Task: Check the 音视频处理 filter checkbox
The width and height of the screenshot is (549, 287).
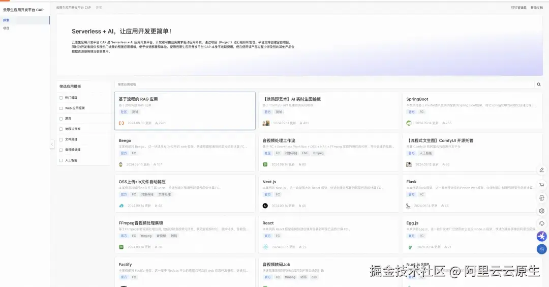Action: pos(61,150)
